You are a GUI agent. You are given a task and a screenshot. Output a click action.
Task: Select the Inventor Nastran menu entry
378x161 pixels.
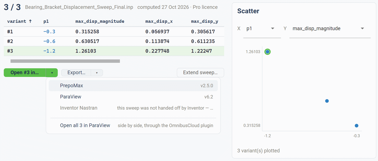(x=133, y=108)
